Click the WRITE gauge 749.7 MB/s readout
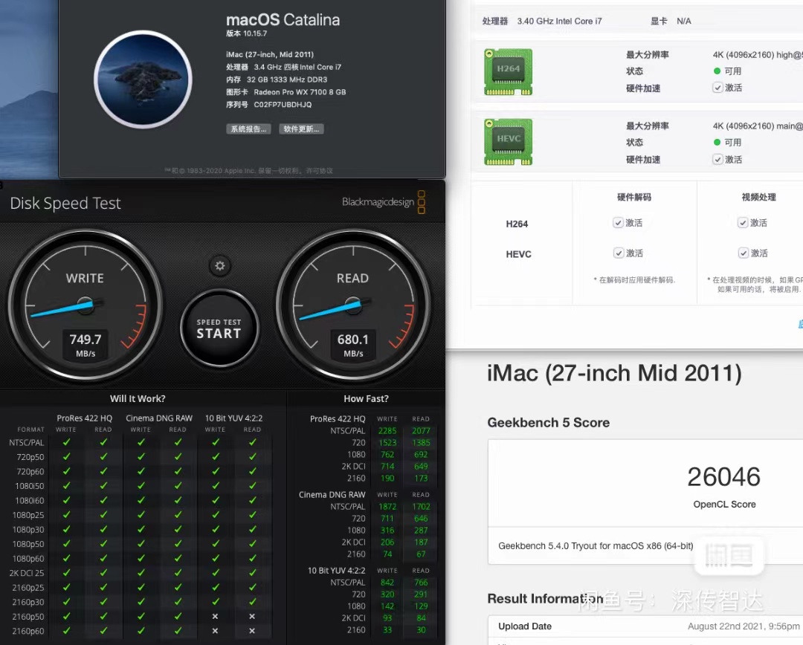 coord(86,345)
